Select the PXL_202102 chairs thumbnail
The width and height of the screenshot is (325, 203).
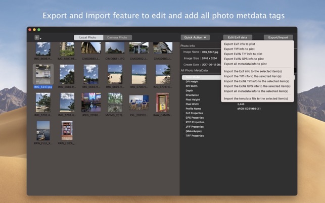coord(139,103)
